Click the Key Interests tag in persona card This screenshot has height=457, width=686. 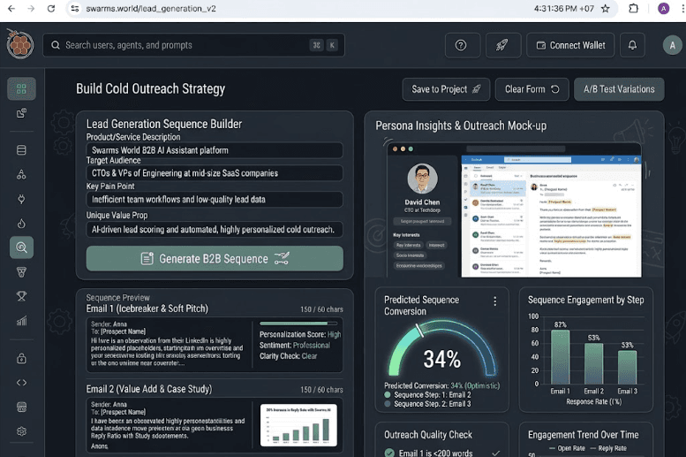[409, 245]
